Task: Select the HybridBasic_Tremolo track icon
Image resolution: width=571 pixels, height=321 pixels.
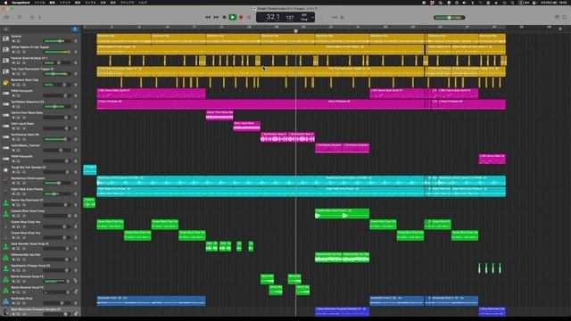Action: [x=5, y=148]
